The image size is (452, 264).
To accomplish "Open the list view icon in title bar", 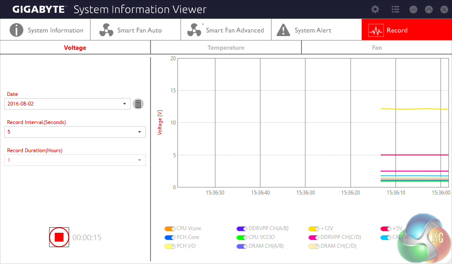I will point(395,9).
